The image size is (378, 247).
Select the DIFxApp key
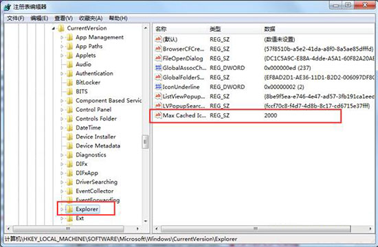[x=87, y=173]
